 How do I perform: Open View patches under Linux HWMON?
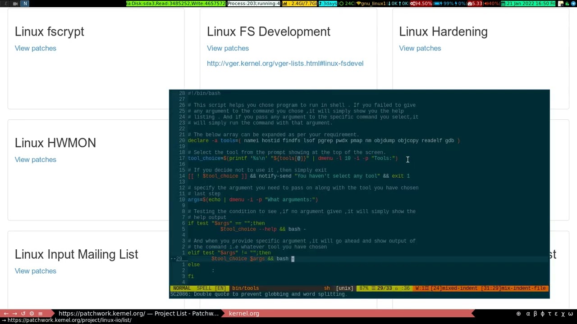[36, 160]
